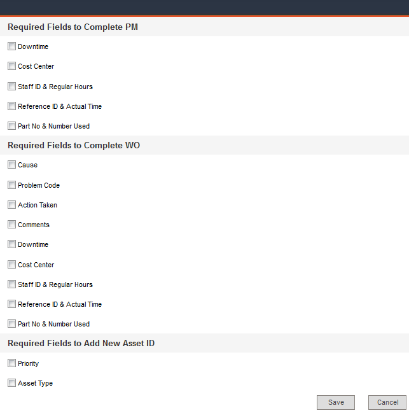Check Part No & Number Used for PM
This screenshot has height=413, width=409.
(11, 126)
